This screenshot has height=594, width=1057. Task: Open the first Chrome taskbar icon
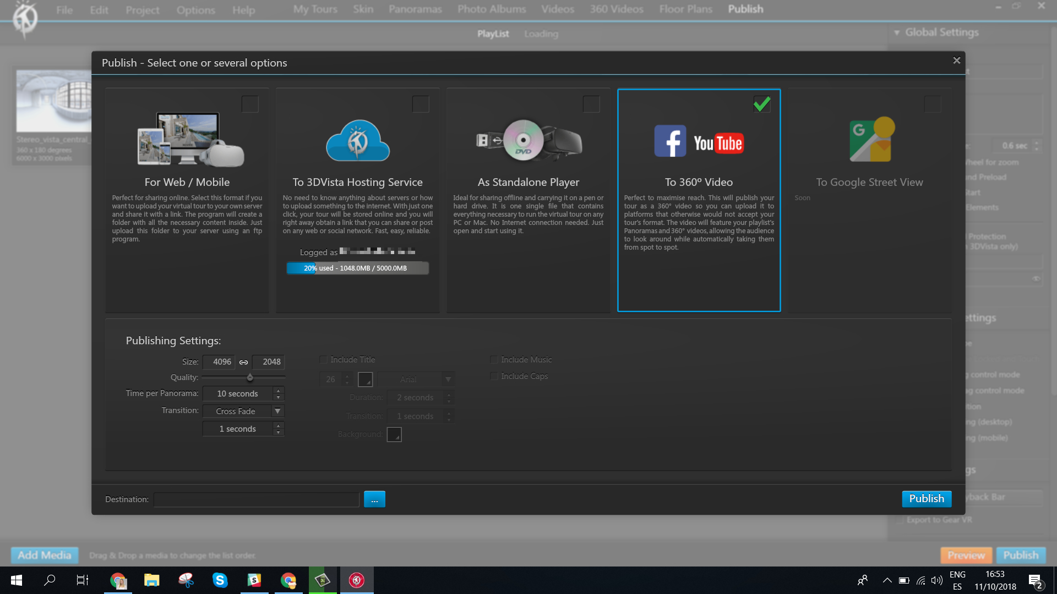coord(118,580)
